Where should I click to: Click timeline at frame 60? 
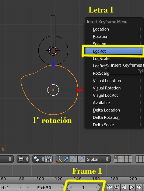pos(3,179)
